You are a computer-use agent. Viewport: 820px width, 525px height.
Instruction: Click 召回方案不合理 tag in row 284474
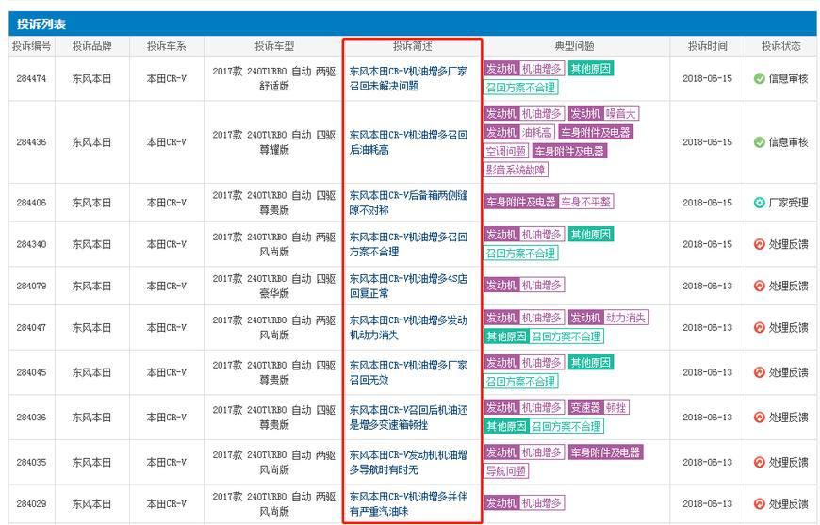coord(521,88)
